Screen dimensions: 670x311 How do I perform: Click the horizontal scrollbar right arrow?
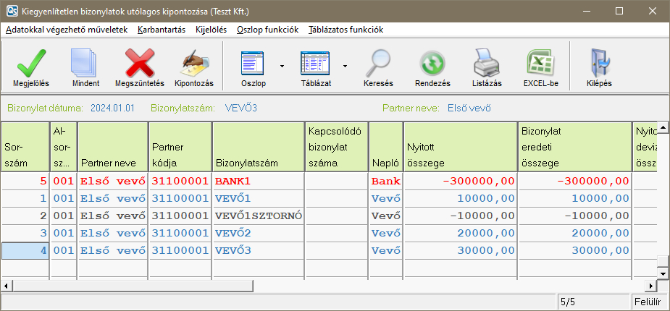click(650, 286)
